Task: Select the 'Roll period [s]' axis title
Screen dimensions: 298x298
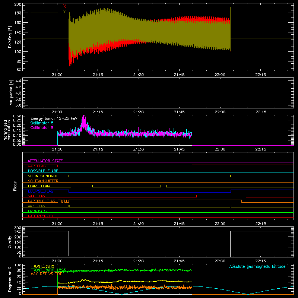Action: [11, 93]
